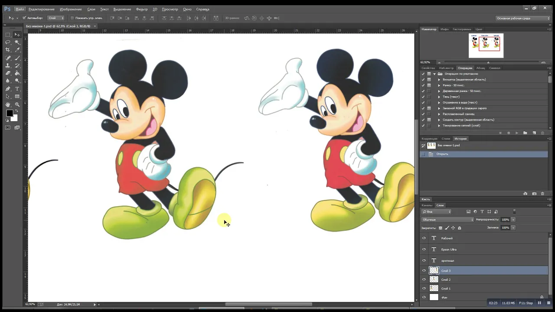Image resolution: width=555 pixels, height=312 pixels.
Task: Select the Dodge tool
Action: pyautogui.click(x=17, y=81)
